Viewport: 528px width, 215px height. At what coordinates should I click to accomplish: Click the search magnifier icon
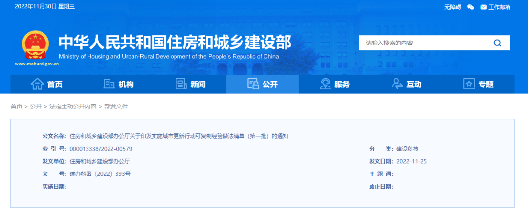click(497, 43)
